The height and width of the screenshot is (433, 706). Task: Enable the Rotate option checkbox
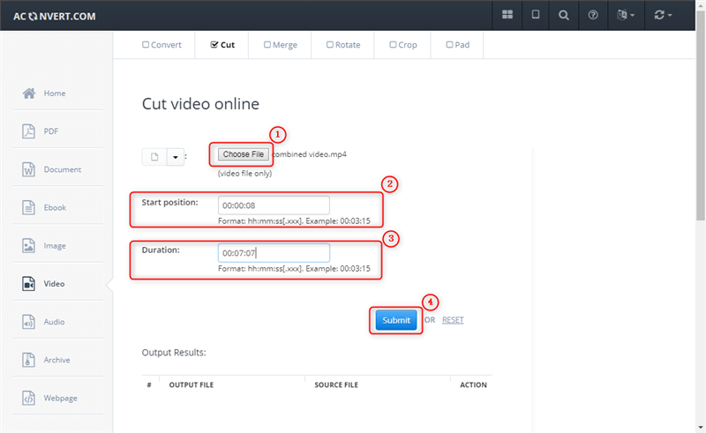pyautogui.click(x=330, y=45)
